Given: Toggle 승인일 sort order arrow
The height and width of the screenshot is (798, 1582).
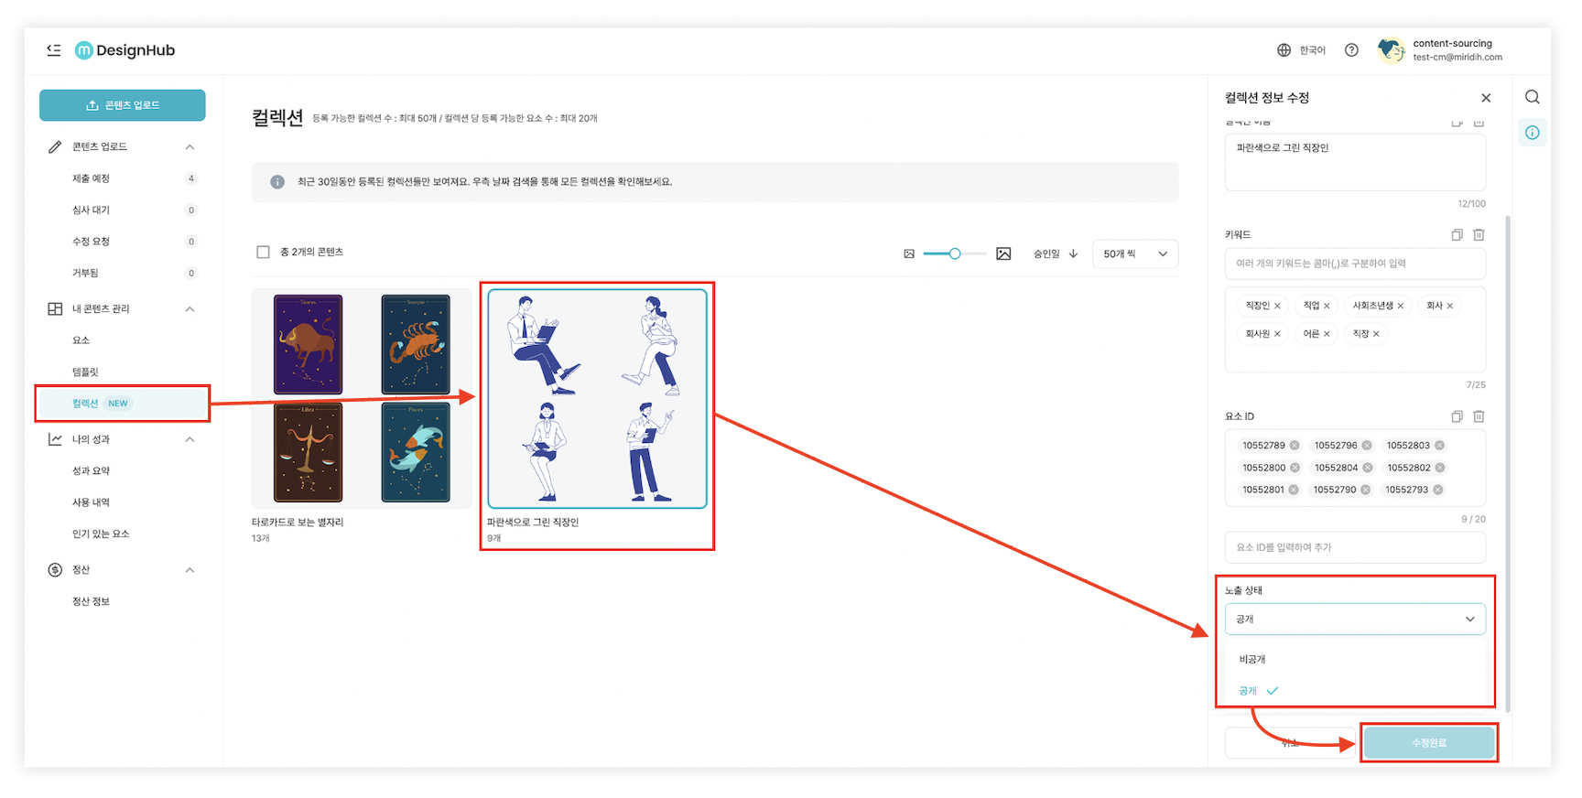Looking at the screenshot, I should pos(1073,253).
